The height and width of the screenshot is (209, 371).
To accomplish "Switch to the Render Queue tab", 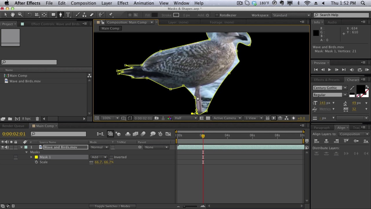I will tap(13, 126).
